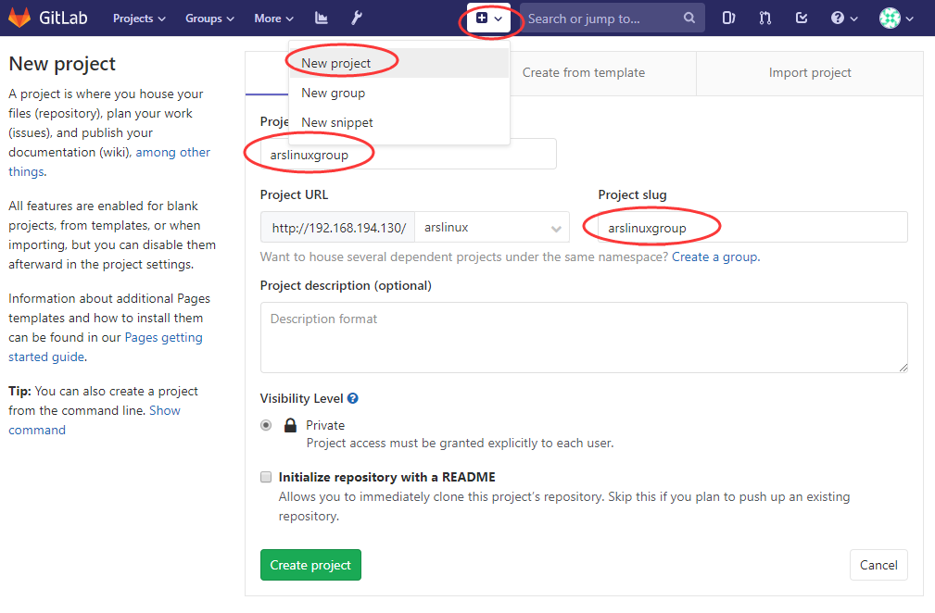The width and height of the screenshot is (935, 613).
Task: Switch to Import project tab
Action: pos(810,72)
